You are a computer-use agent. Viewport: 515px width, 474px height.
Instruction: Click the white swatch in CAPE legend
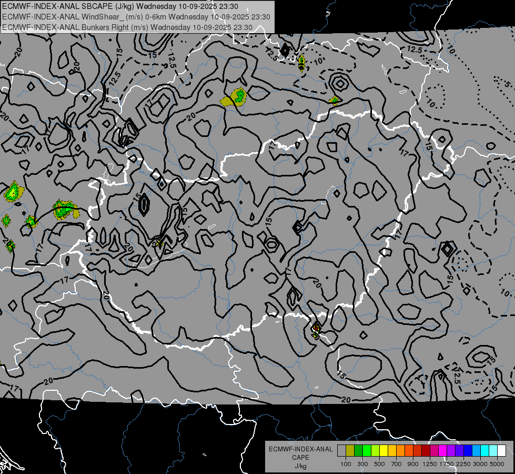point(501,451)
